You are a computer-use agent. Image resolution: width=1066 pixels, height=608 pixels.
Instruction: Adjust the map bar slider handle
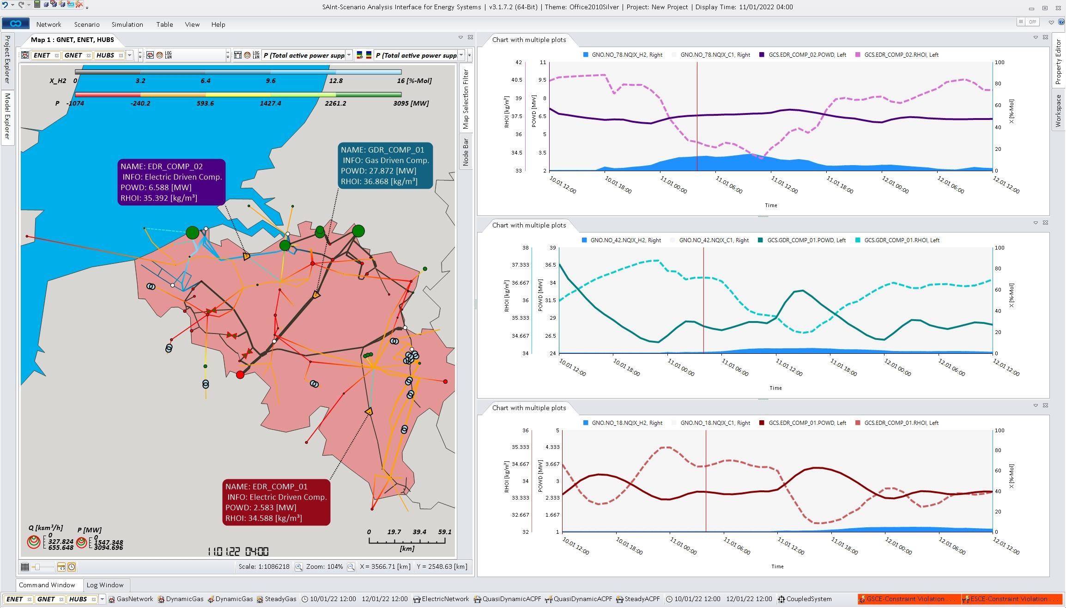(38, 567)
